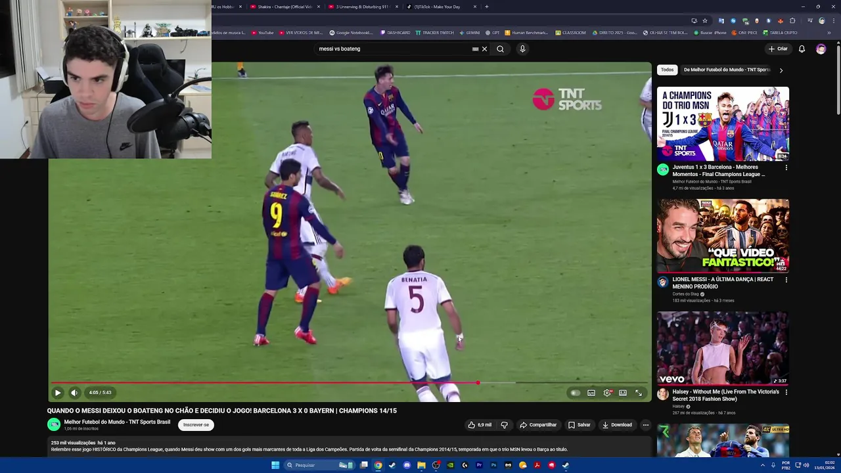Screen dimensions: 841x473
Task: Open Photoshop from the taskbar
Action: [493, 465]
